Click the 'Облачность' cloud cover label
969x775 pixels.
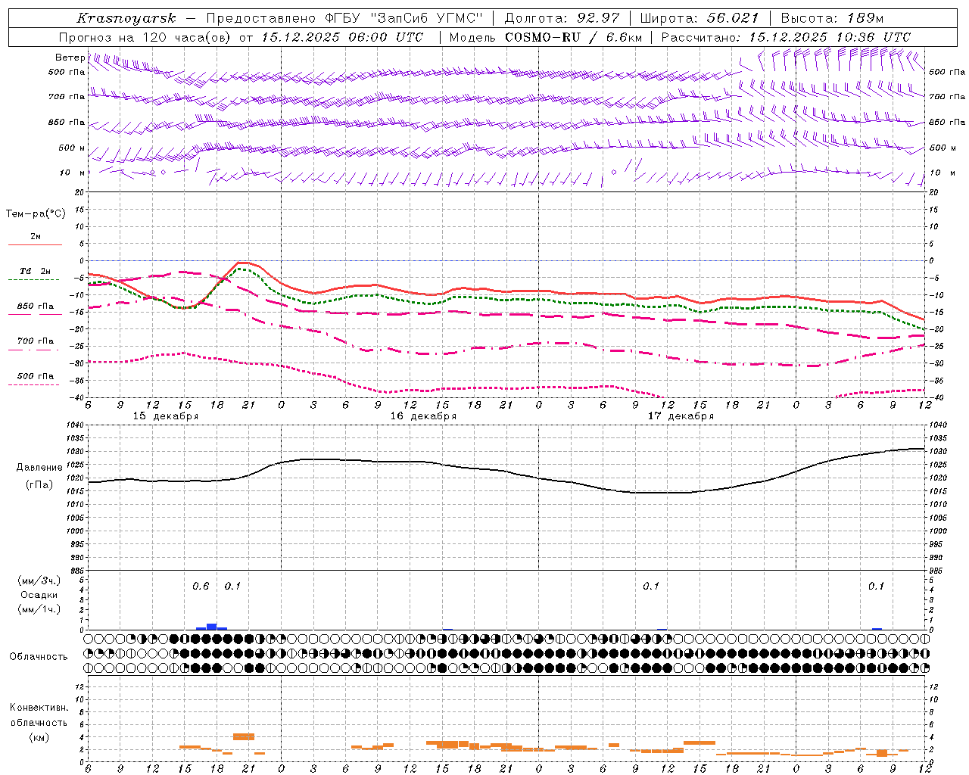click(x=39, y=656)
